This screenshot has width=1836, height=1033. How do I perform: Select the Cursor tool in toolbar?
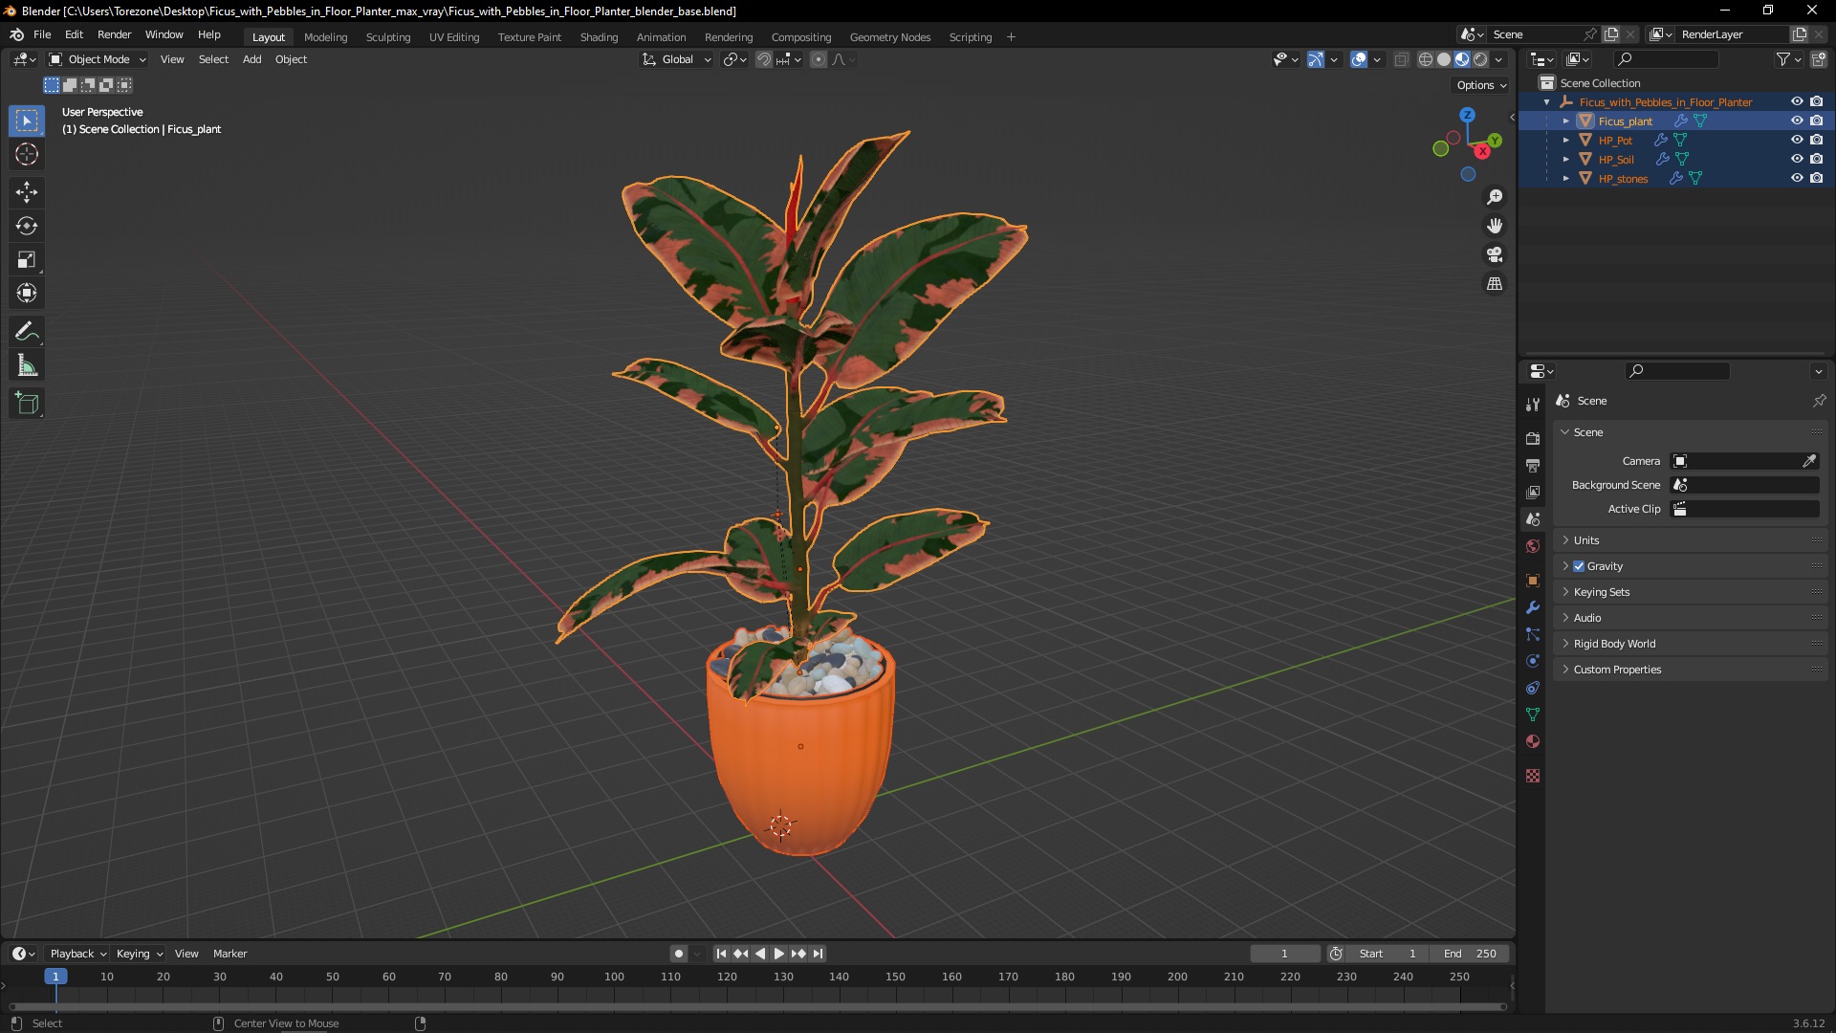(x=27, y=154)
